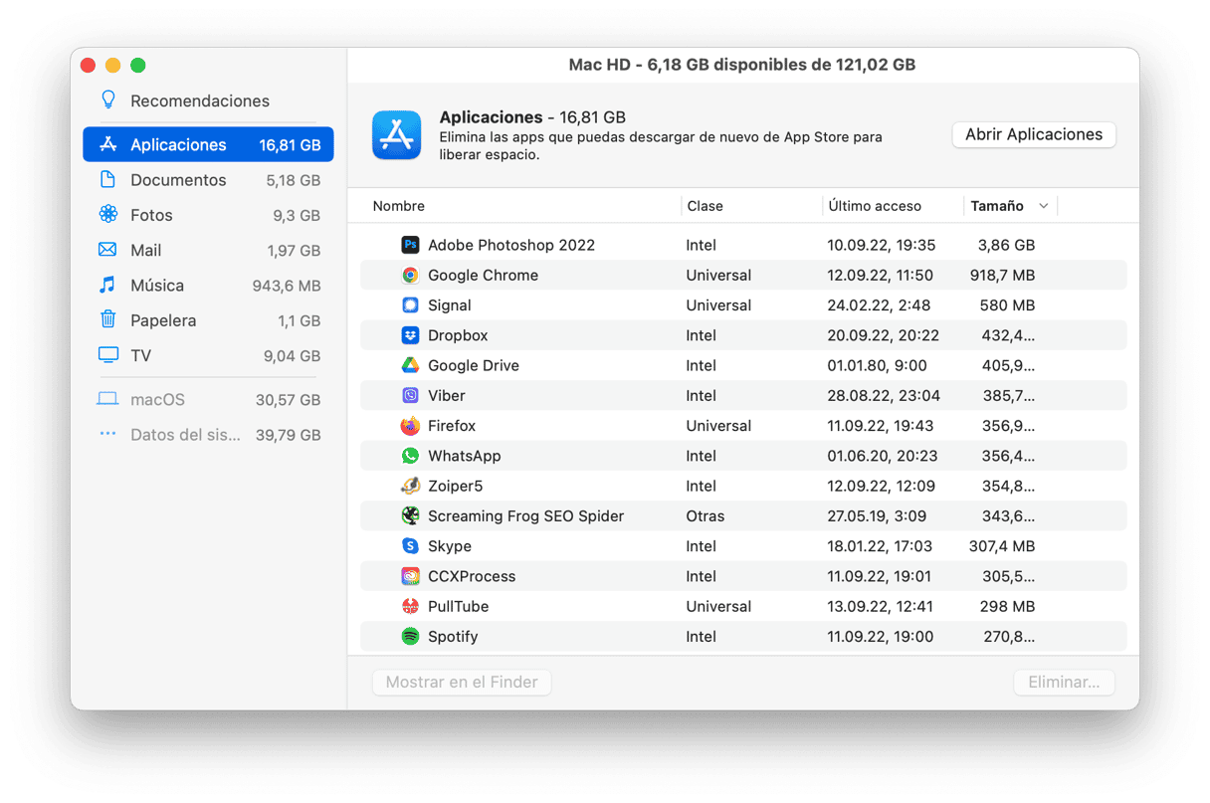This screenshot has height=803, width=1210.
Task: Click the Documentos sidebar file icon
Action: [x=107, y=180]
